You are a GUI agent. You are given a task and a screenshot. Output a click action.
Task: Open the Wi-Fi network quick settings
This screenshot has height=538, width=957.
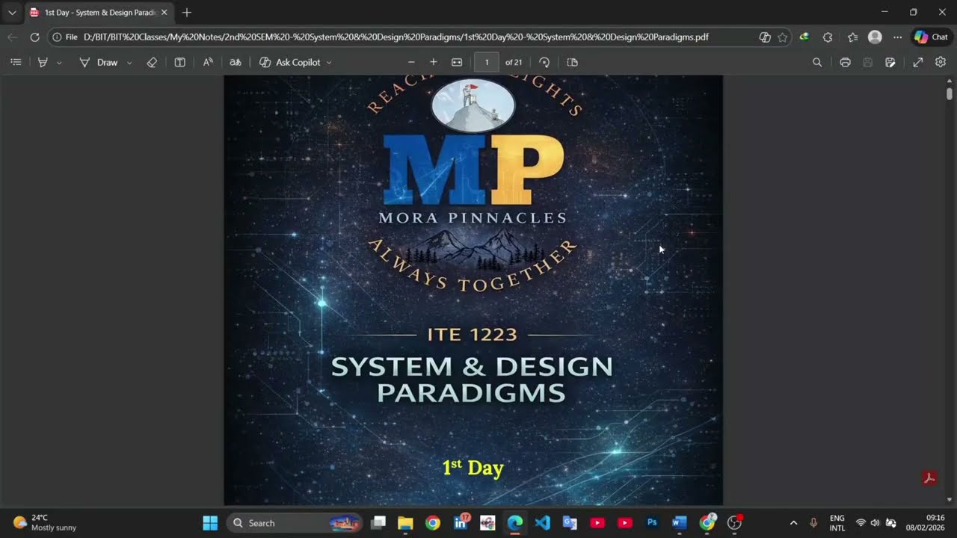coord(861,523)
